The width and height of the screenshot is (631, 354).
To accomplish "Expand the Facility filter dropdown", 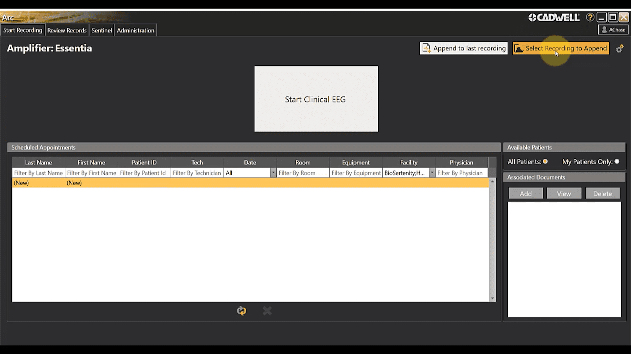I will (x=432, y=173).
